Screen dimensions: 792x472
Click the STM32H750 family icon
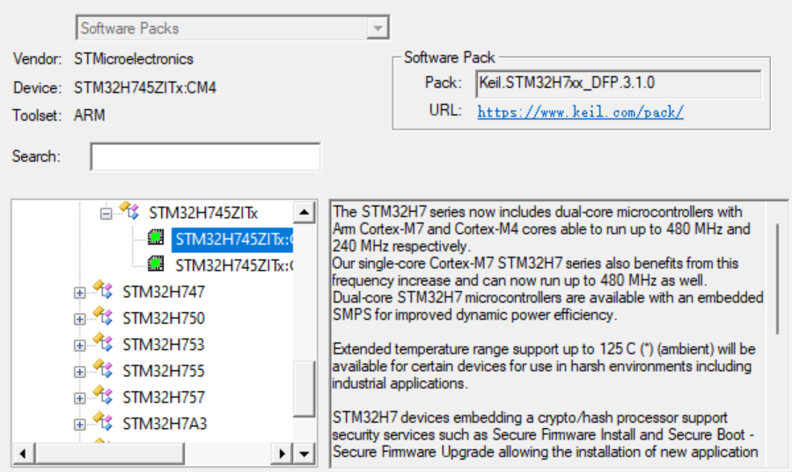[103, 316]
